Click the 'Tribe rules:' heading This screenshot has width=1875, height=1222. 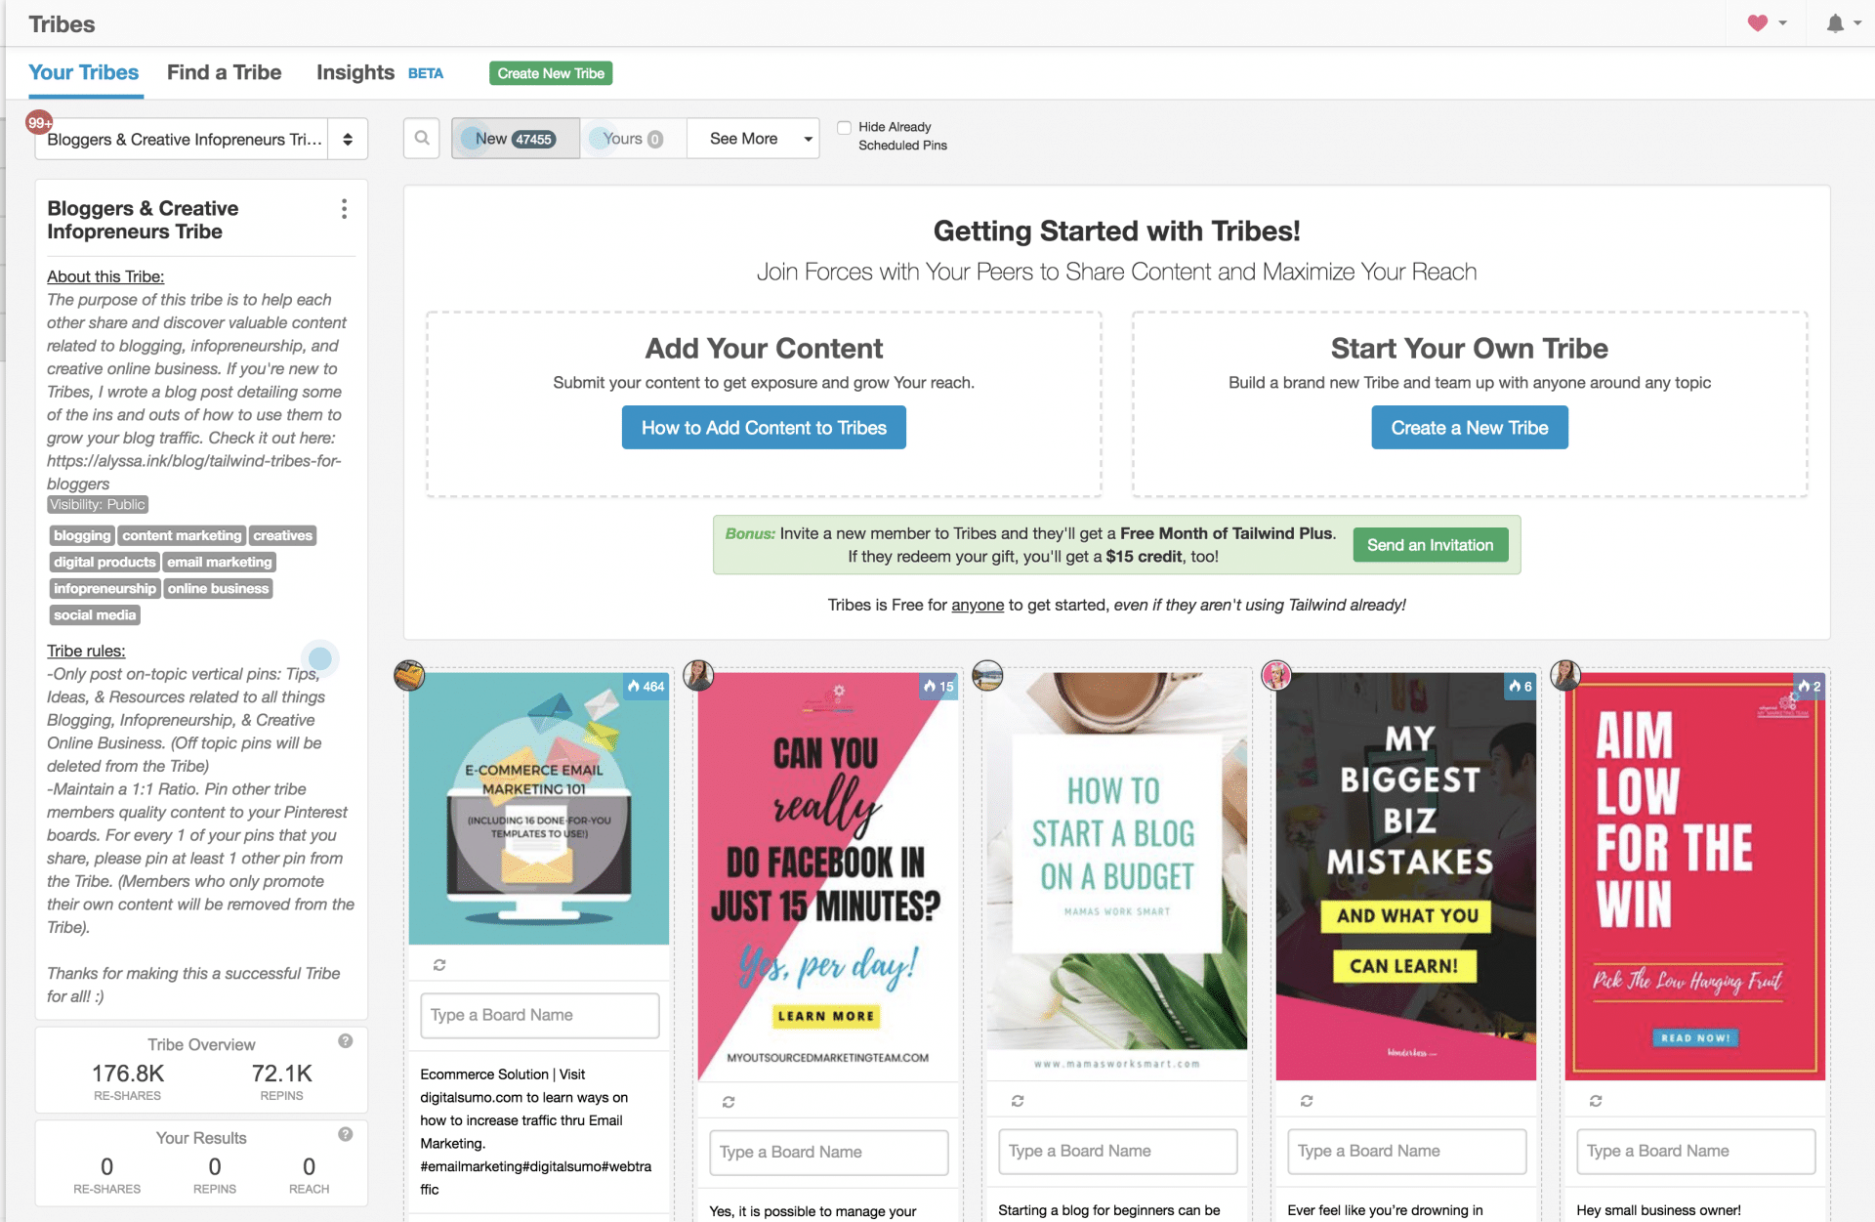pos(86,651)
